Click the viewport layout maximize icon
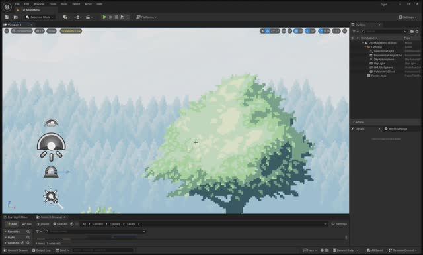Viewport: 423px width, 255px height. click(x=345, y=31)
